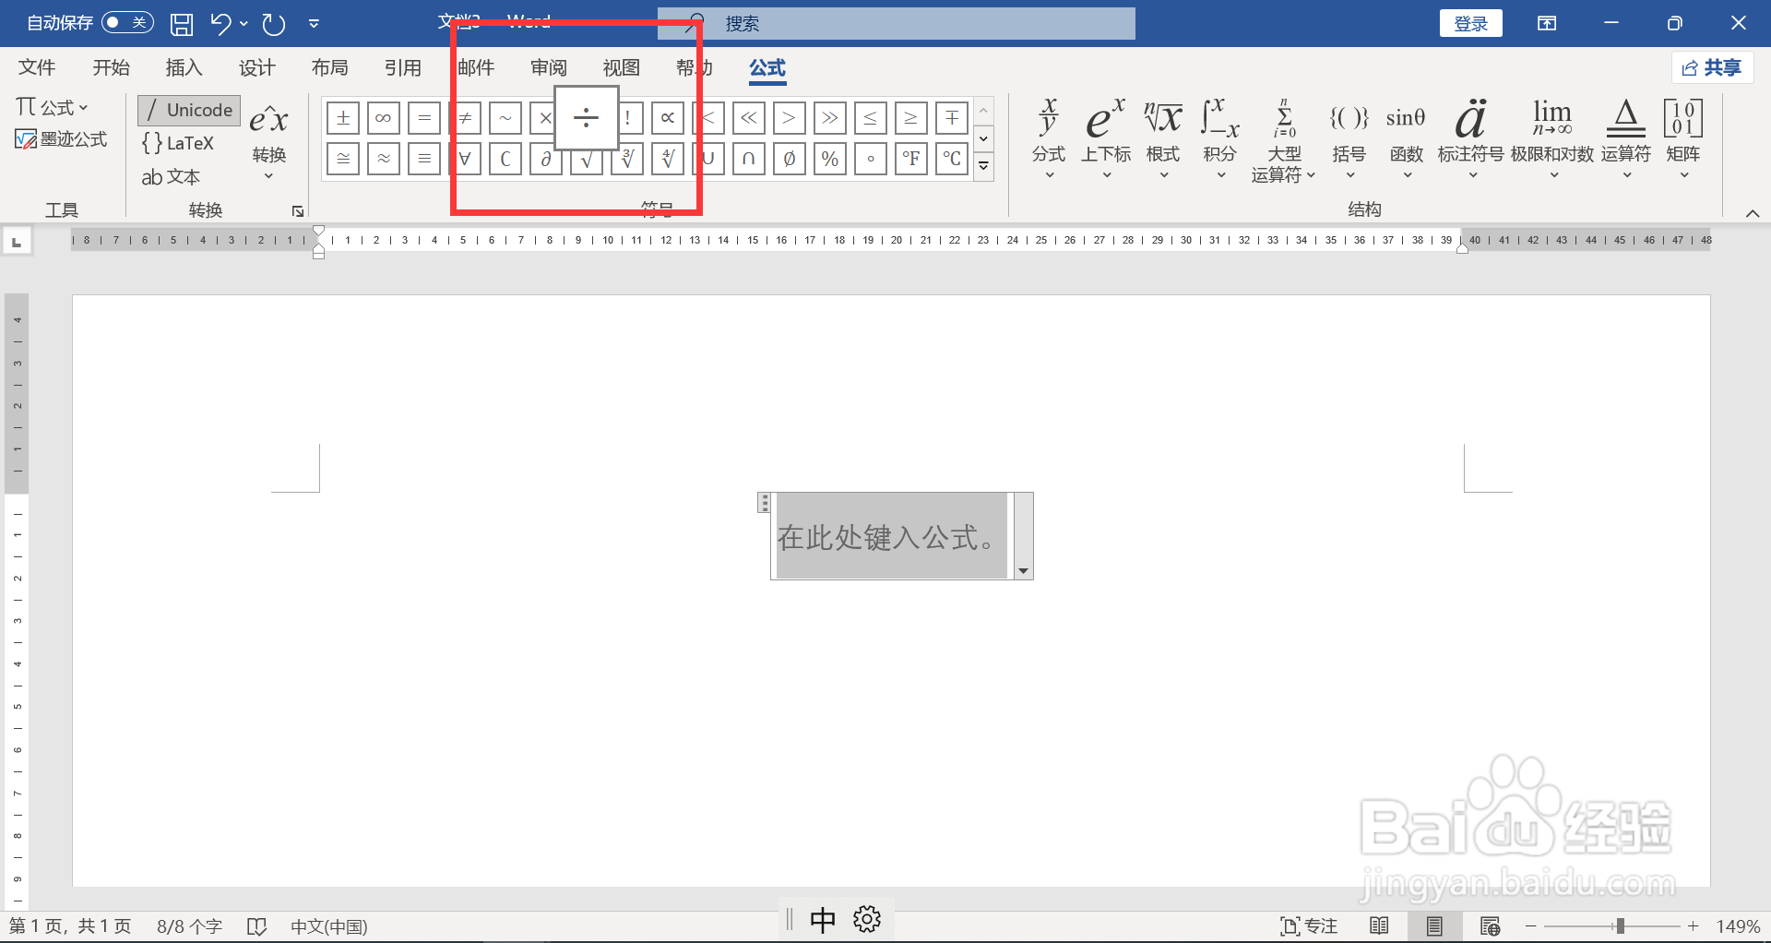
Task: Insert the approximately-congruent symbol
Action: [343, 159]
